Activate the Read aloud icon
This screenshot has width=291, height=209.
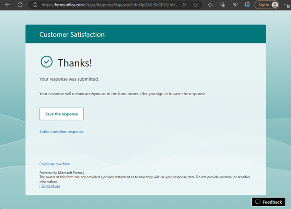[x=184, y=5]
